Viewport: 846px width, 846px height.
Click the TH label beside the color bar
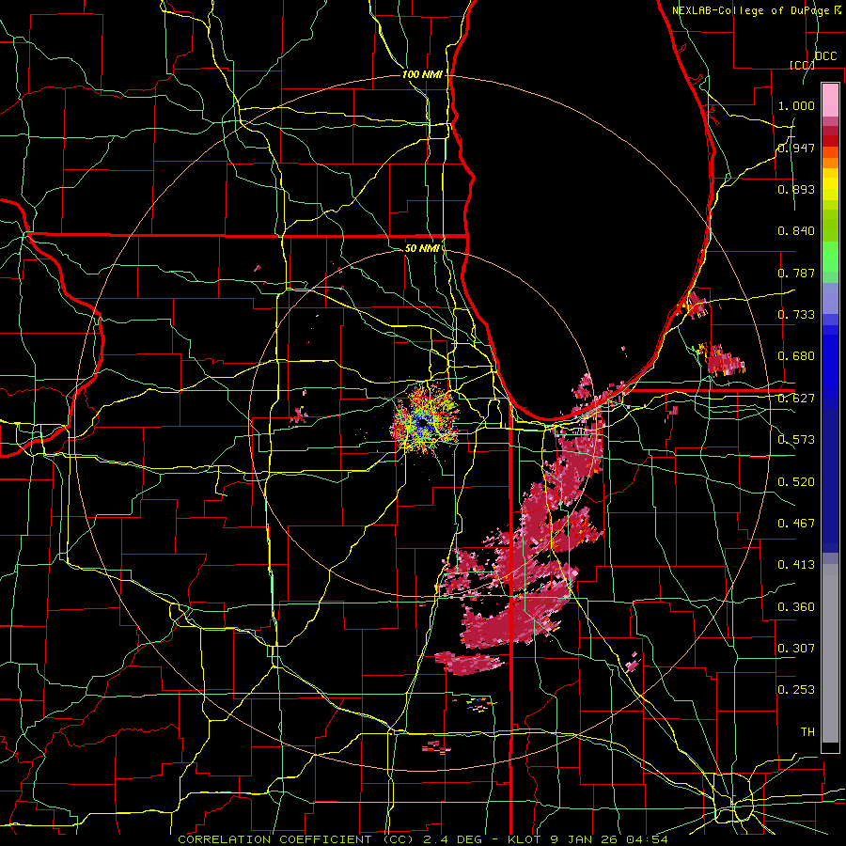click(807, 732)
